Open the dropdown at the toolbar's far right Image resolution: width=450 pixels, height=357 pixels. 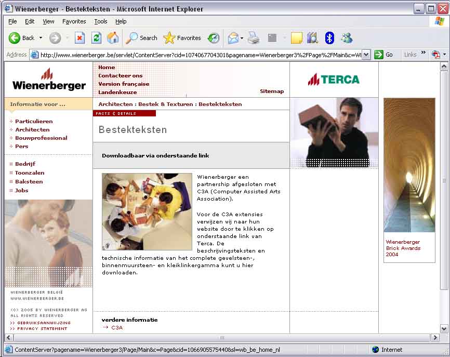445,55
